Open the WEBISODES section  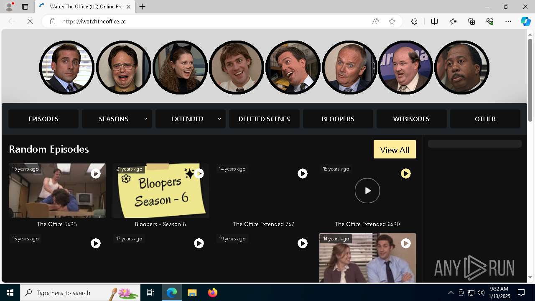click(411, 119)
